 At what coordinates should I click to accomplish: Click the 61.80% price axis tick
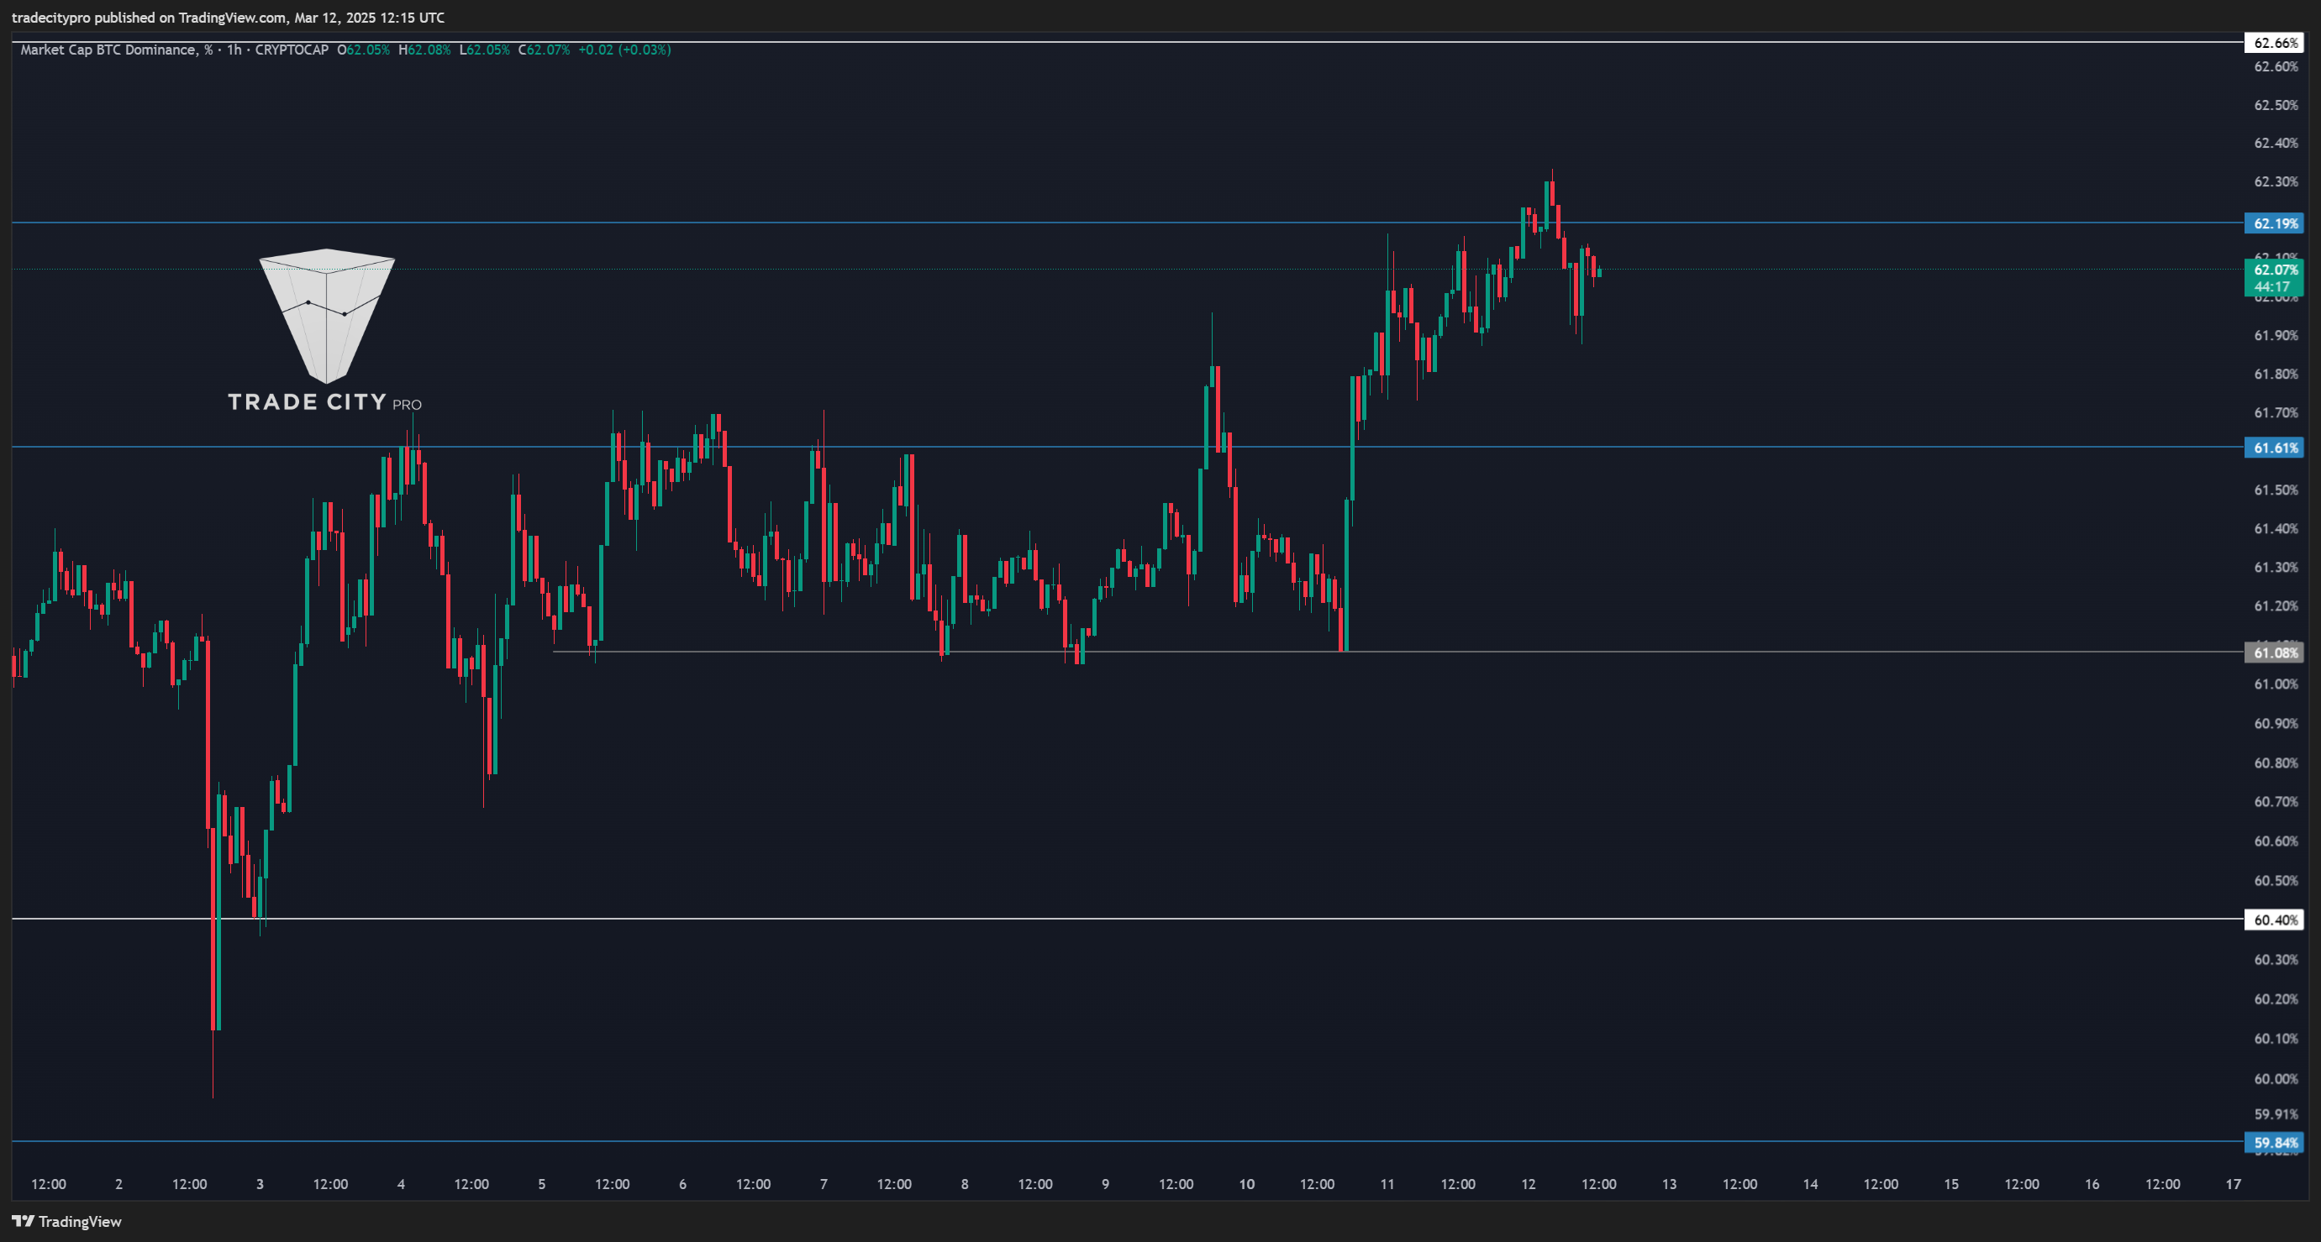(2276, 375)
